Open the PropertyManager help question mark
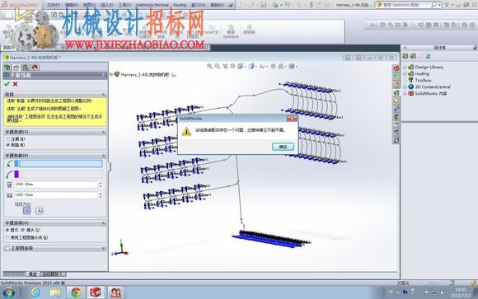The width and height of the screenshot is (478, 299). 103,75
